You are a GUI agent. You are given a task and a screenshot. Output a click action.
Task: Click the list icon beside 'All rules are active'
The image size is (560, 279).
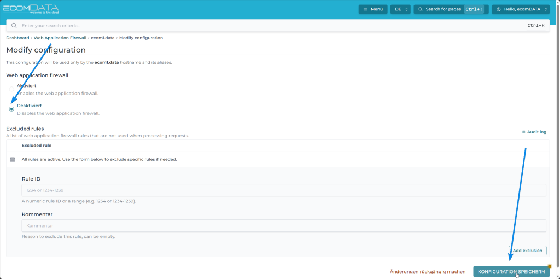pyautogui.click(x=13, y=159)
